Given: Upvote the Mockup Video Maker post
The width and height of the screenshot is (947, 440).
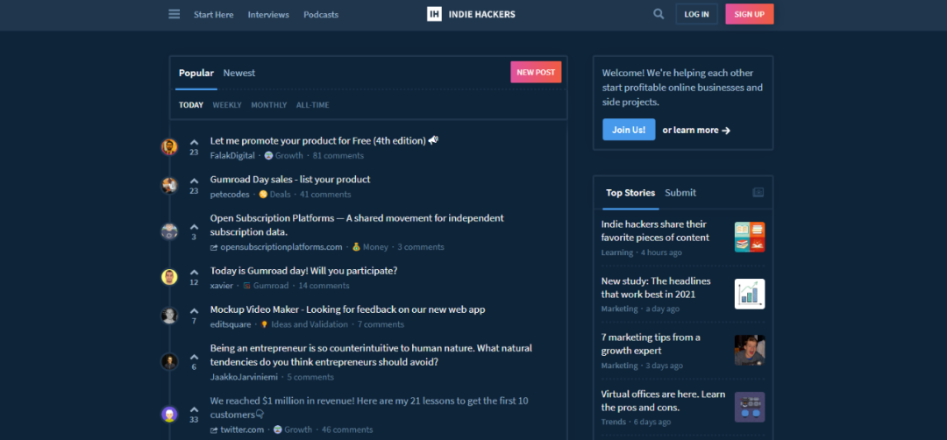Looking at the screenshot, I should [x=194, y=311].
